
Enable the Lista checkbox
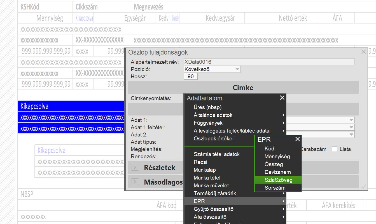(335, 149)
